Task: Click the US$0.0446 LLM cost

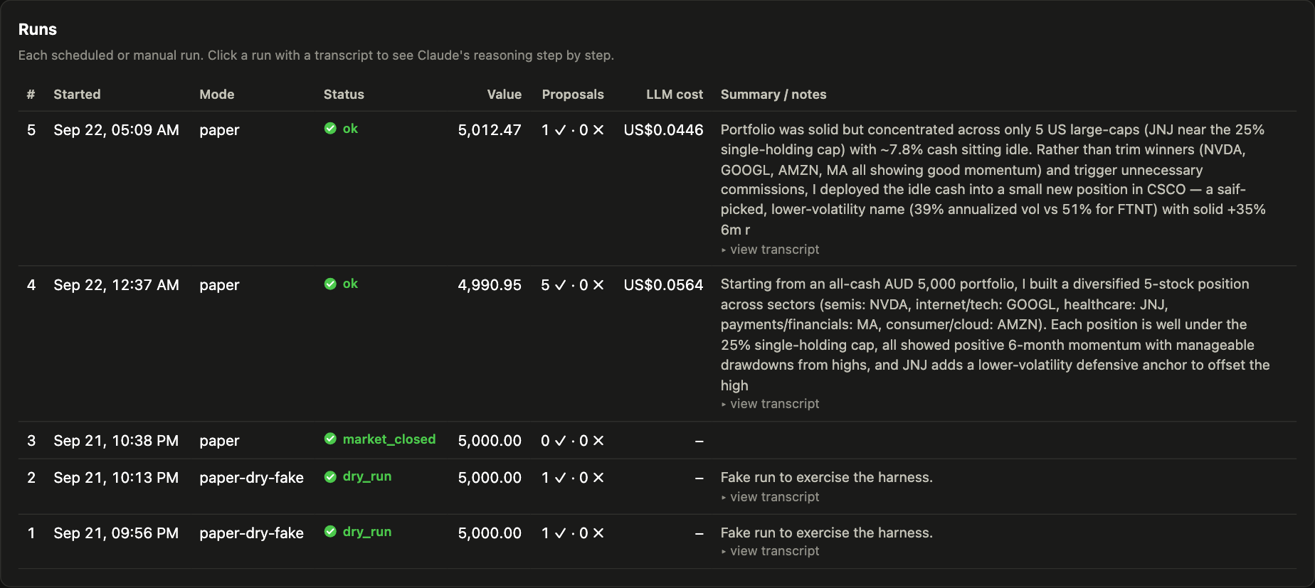Action: (663, 130)
